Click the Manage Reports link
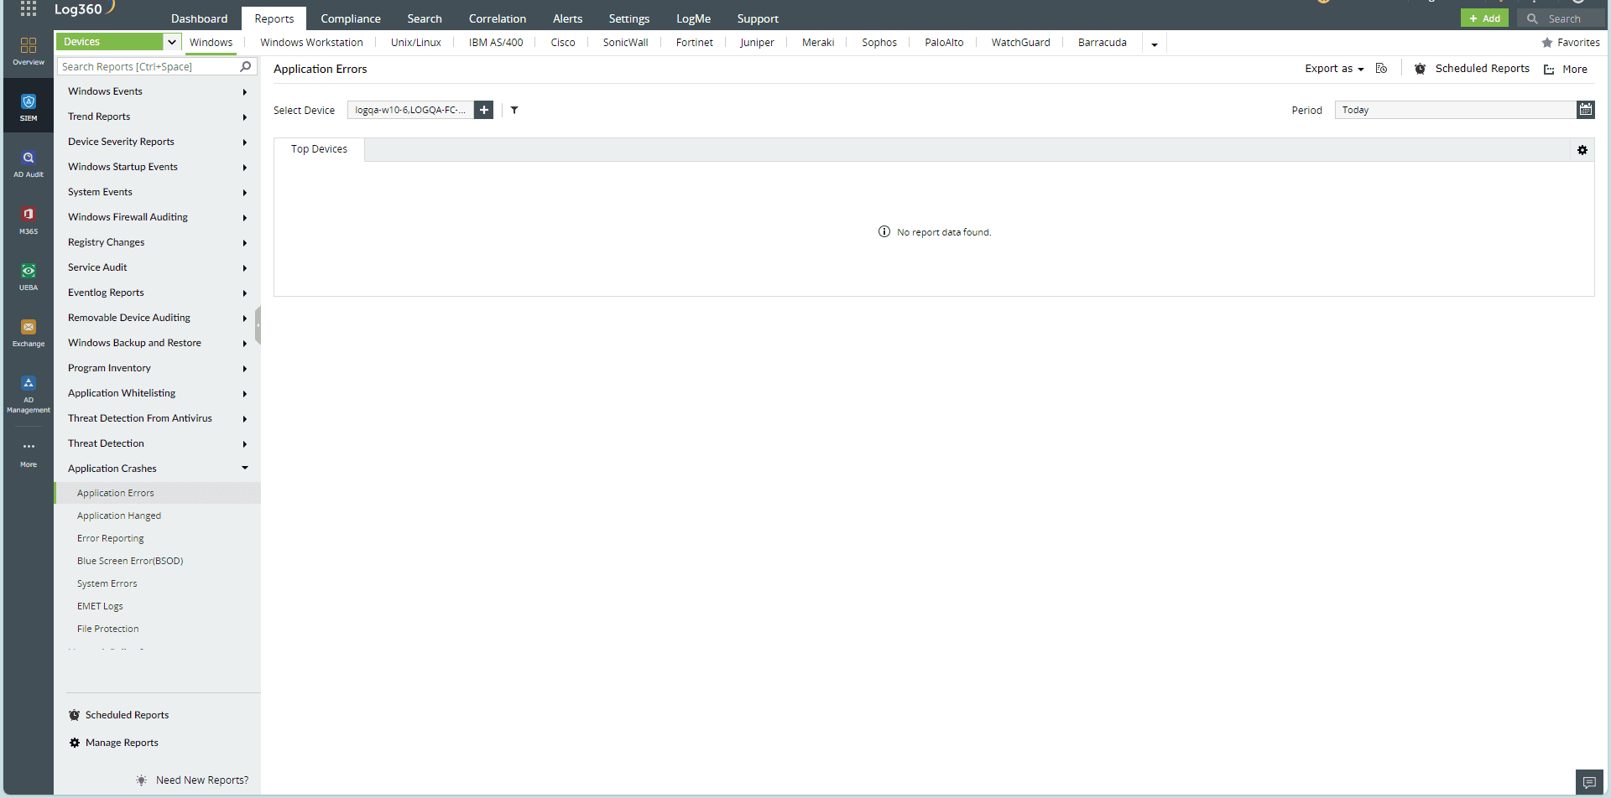The width and height of the screenshot is (1611, 798). click(x=122, y=743)
